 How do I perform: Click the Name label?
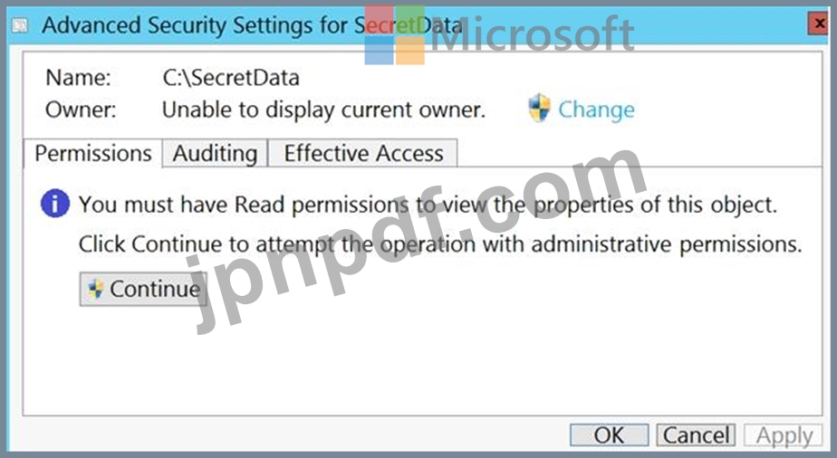point(79,78)
